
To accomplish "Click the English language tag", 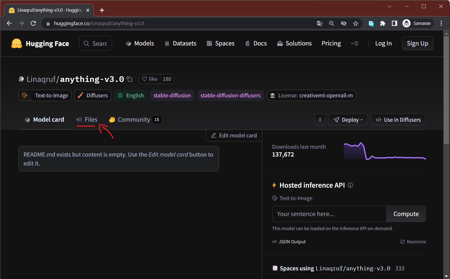I will (x=131, y=95).
